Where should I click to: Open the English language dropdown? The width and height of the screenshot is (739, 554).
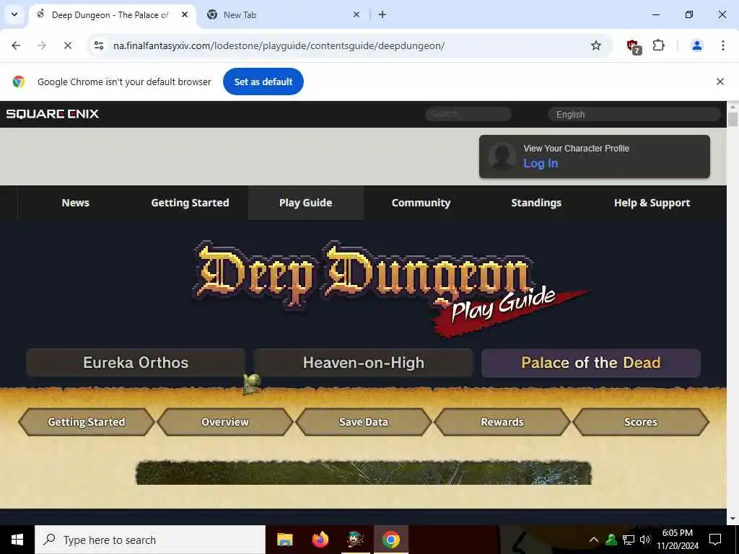tap(634, 114)
